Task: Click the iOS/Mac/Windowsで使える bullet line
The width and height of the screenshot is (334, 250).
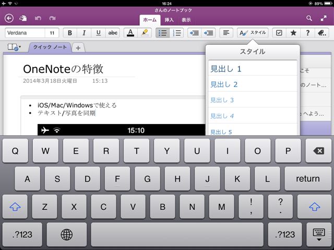Action: pos(77,105)
